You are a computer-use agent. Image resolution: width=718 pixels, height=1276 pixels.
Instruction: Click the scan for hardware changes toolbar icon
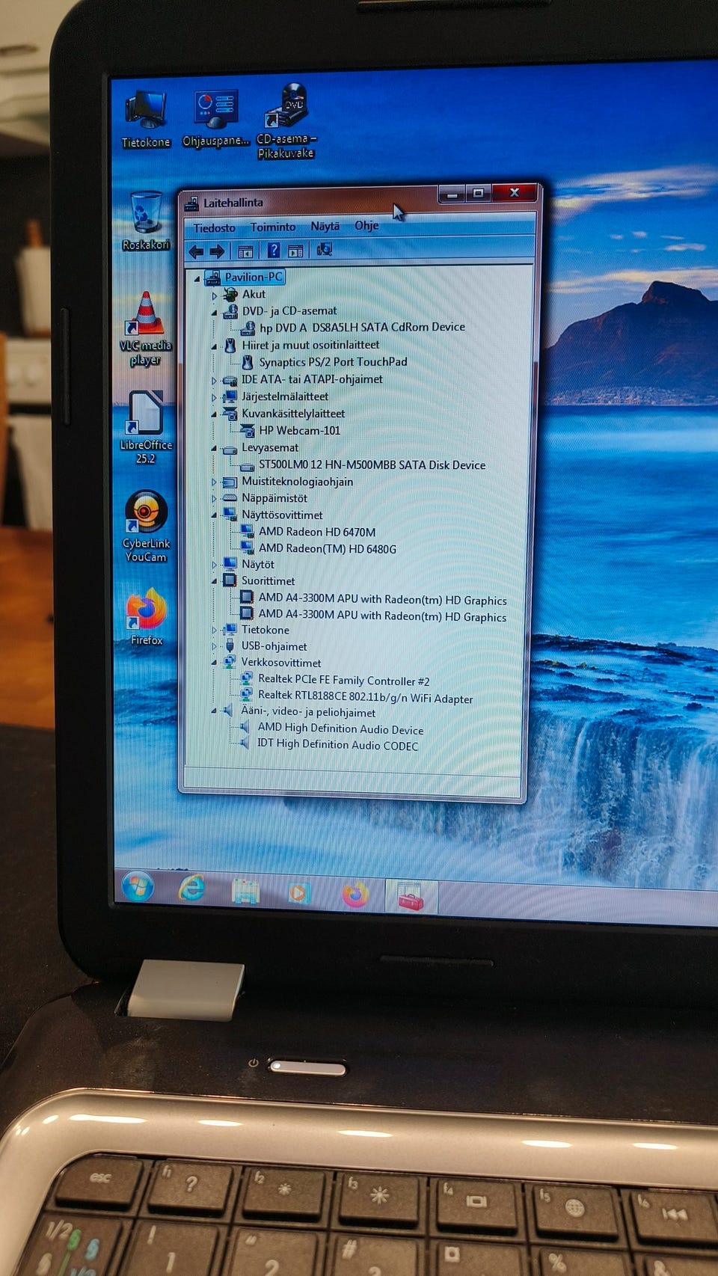click(325, 249)
